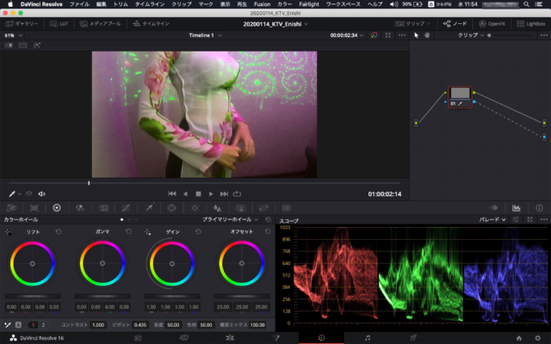Click the play forward button
The height and width of the screenshot is (344, 551).
coord(210,193)
